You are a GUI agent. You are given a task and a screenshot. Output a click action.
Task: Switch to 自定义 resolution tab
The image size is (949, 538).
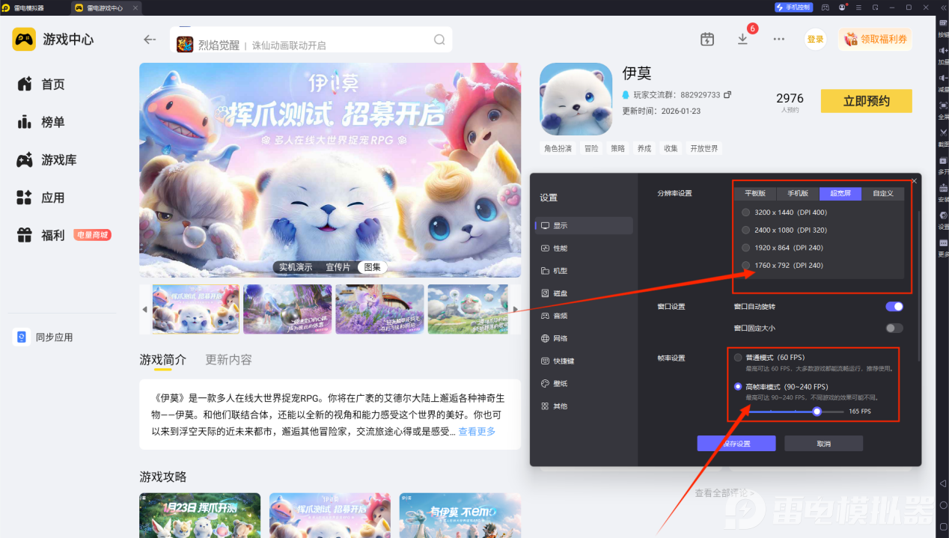click(x=883, y=193)
